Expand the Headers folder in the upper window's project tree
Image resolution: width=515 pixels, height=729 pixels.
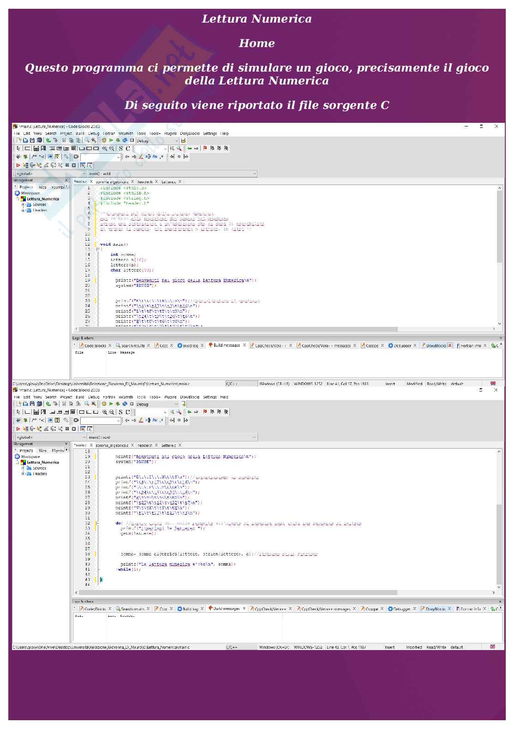(x=23, y=211)
